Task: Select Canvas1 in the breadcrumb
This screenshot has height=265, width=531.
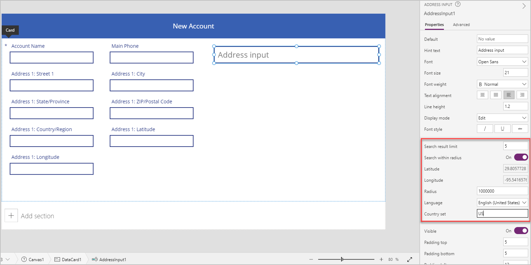Action: [36, 259]
